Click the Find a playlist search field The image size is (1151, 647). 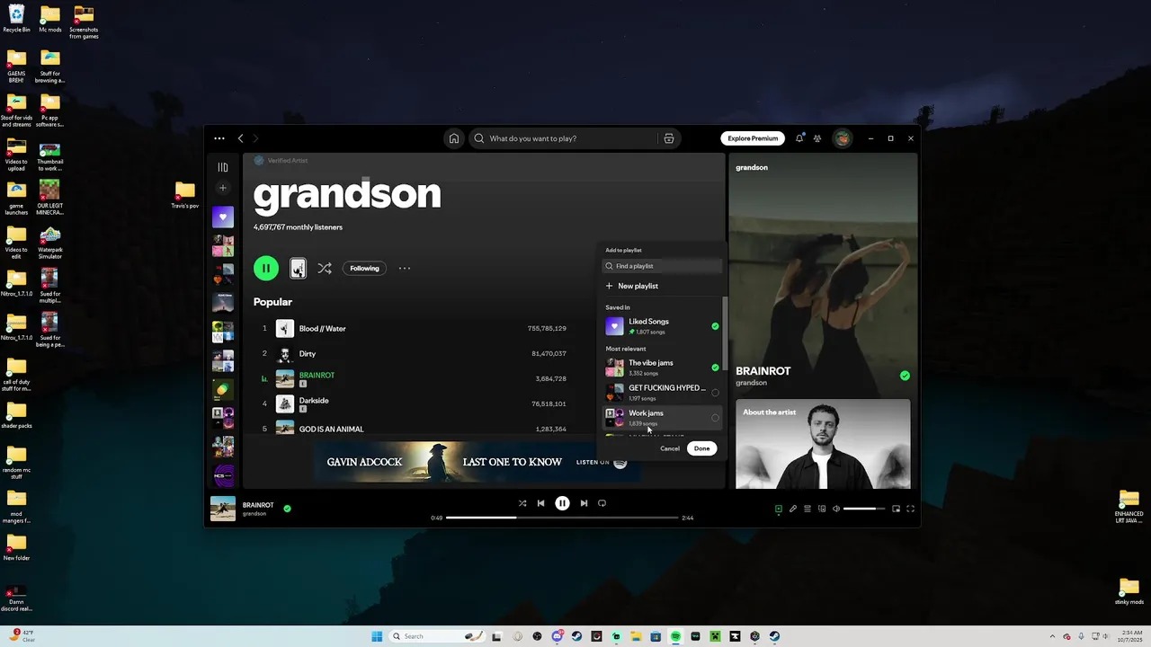click(662, 266)
